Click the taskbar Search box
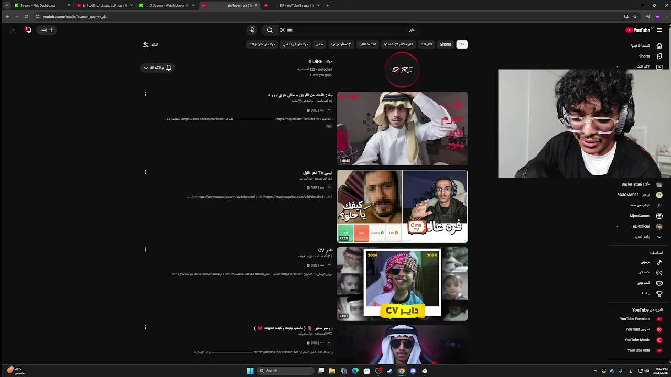This screenshot has height=377, width=671. tap(286, 371)
